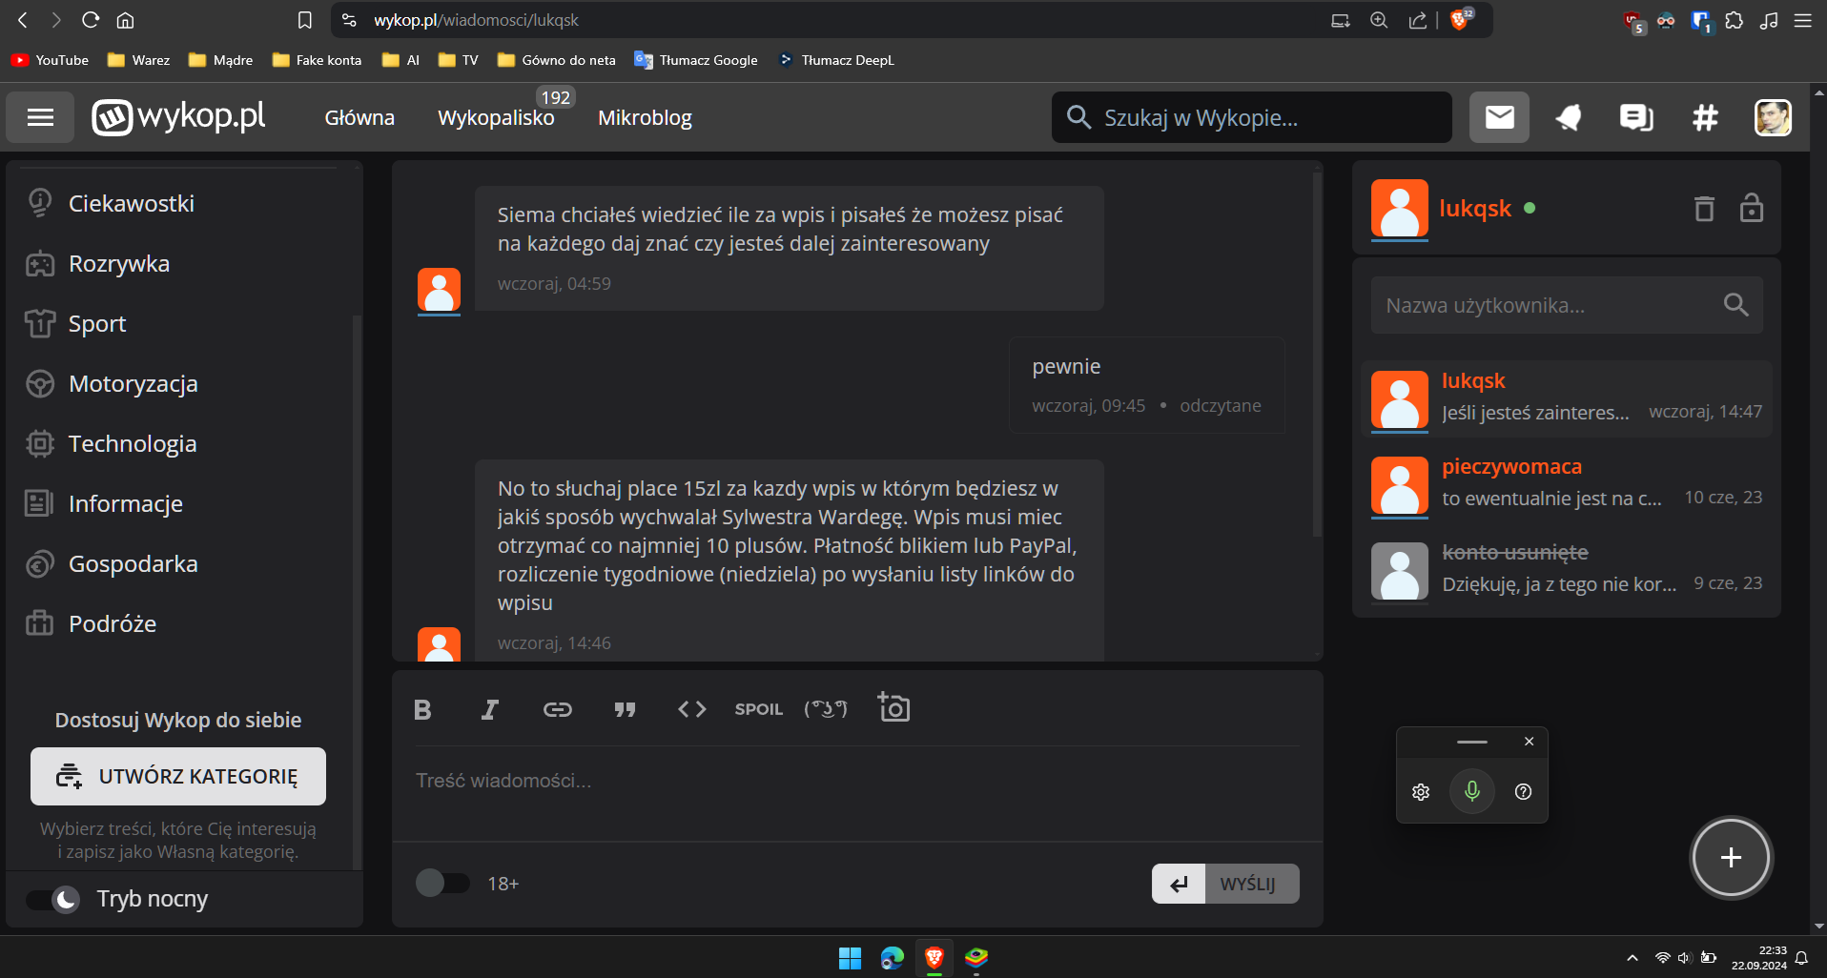Go to the Wykopalisko tab
This screenshot has height=978, width=1827.
[496, 117]
